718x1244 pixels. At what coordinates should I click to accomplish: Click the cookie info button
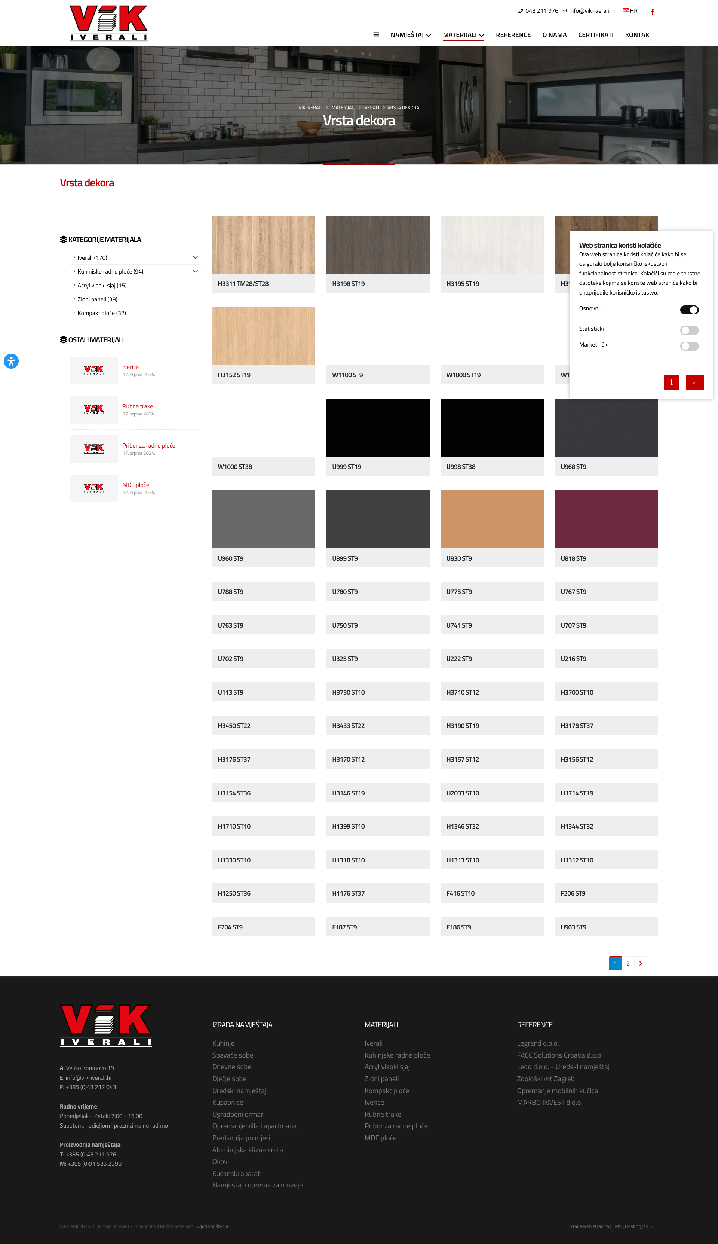(x=671, y=382)
